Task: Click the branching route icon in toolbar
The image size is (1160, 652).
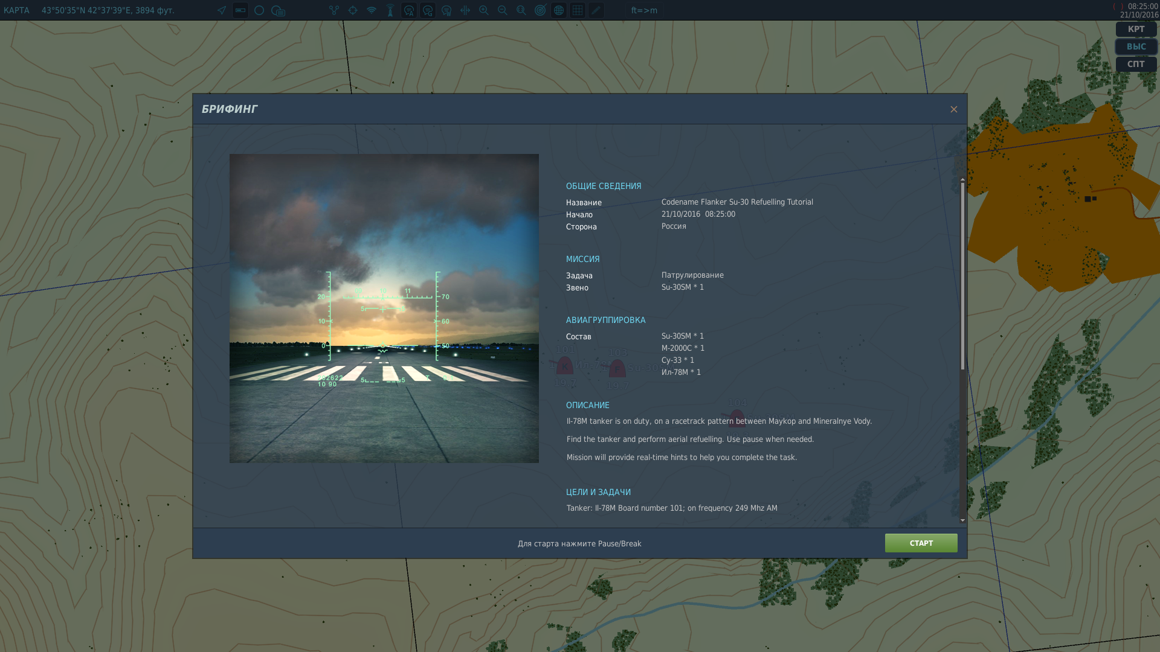Action: pyautogui.click(x=334, y=10)
